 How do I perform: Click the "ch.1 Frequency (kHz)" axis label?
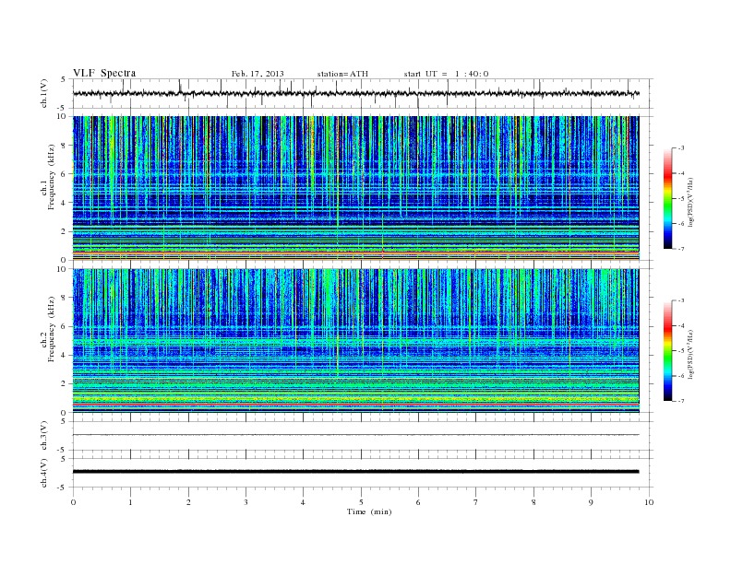pos(48,177)
